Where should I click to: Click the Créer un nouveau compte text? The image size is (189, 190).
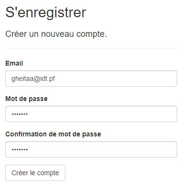56,34
